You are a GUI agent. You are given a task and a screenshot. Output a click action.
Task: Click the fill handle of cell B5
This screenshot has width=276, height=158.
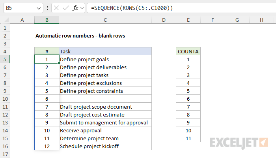(59, 63)
